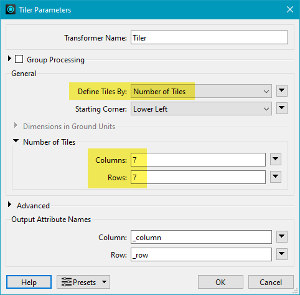Image resolution: width=300 pixels, height=295 pixels.
Task: Click the Presets sliders icon
Action: (x=67, y=282)
